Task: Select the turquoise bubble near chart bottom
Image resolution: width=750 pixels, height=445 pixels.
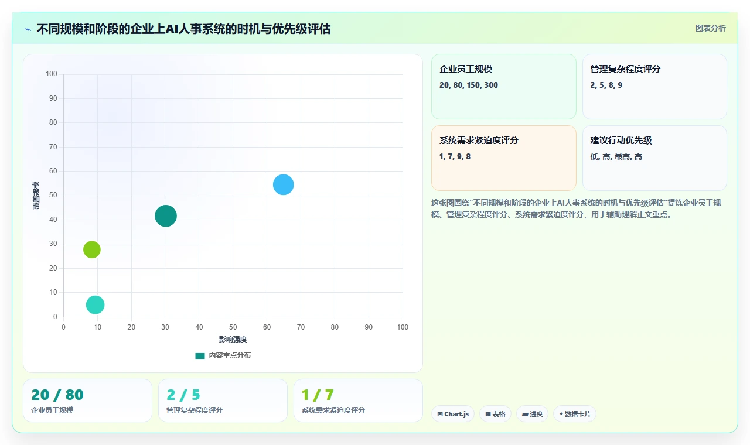Action: [x=95, y=304]
